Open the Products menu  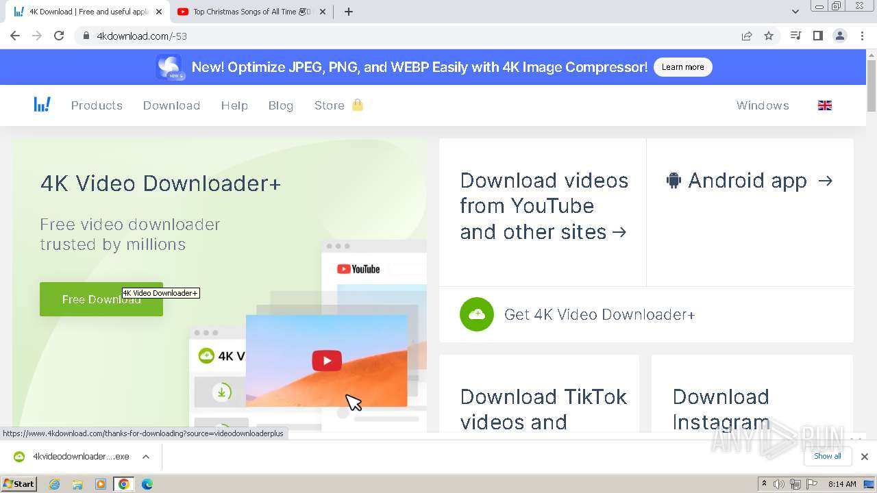click(97, 105)
